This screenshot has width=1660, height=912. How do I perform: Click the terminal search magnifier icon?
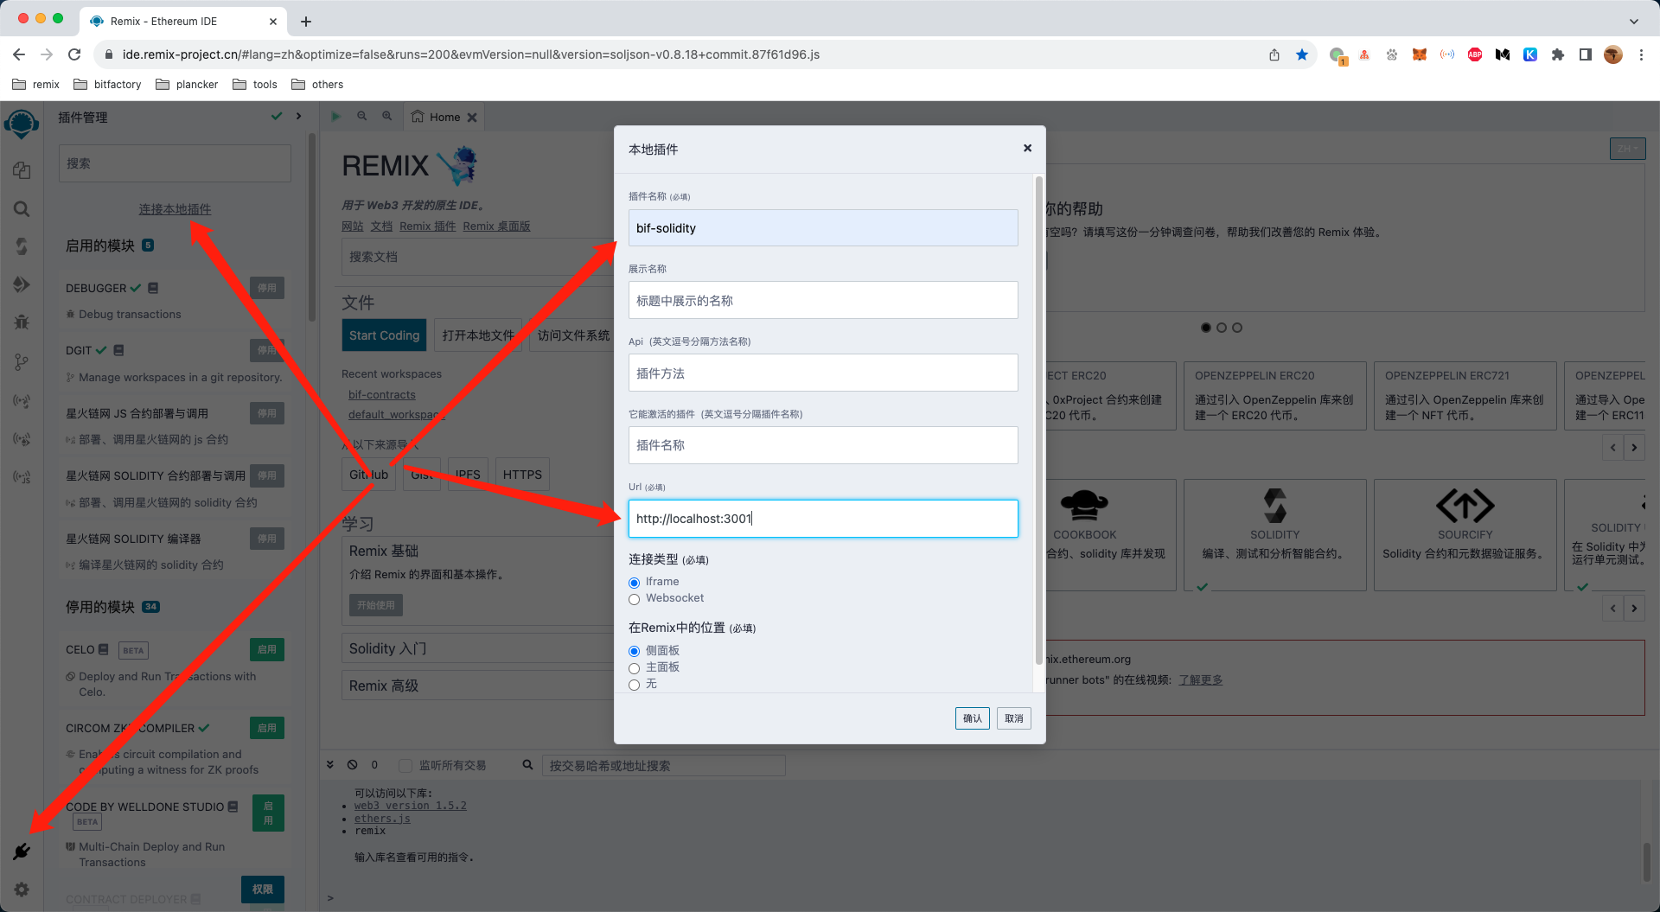click(527, 765)
